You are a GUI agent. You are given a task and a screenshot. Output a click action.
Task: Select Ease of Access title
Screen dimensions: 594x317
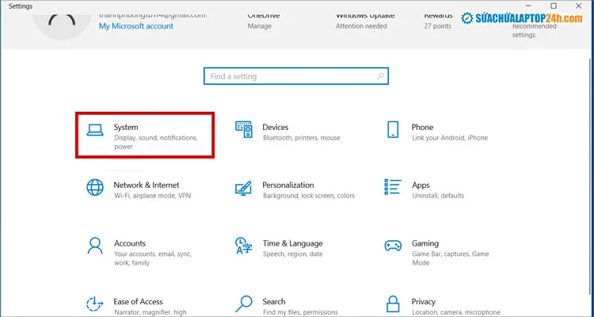click(138, 301)
